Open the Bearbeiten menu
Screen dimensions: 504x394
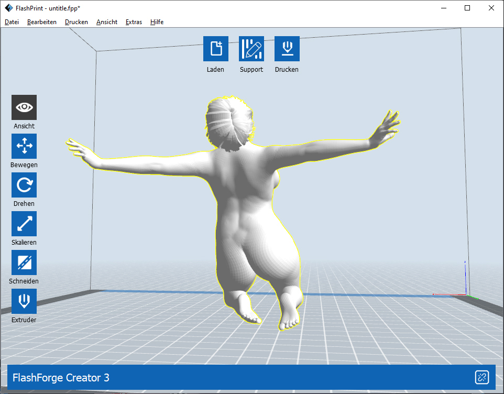(42, 22)
